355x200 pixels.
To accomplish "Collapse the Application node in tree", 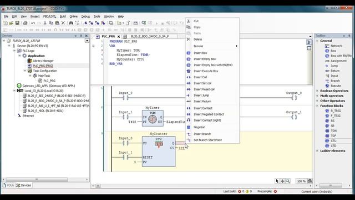I will pyautogui.click(x=19, y=56).
